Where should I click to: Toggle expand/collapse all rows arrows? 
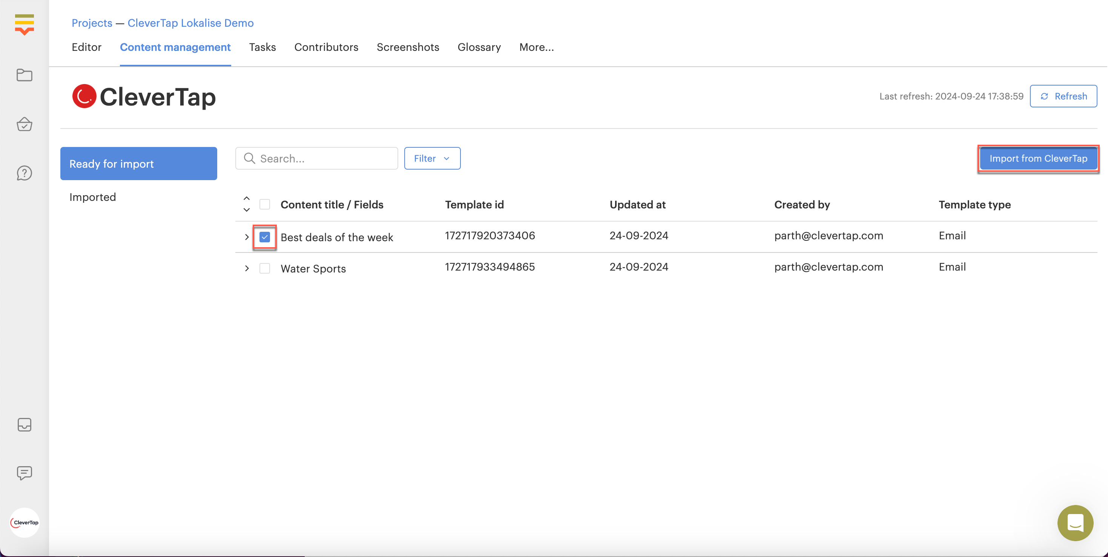pyautogui.click(x=247, y=204)
